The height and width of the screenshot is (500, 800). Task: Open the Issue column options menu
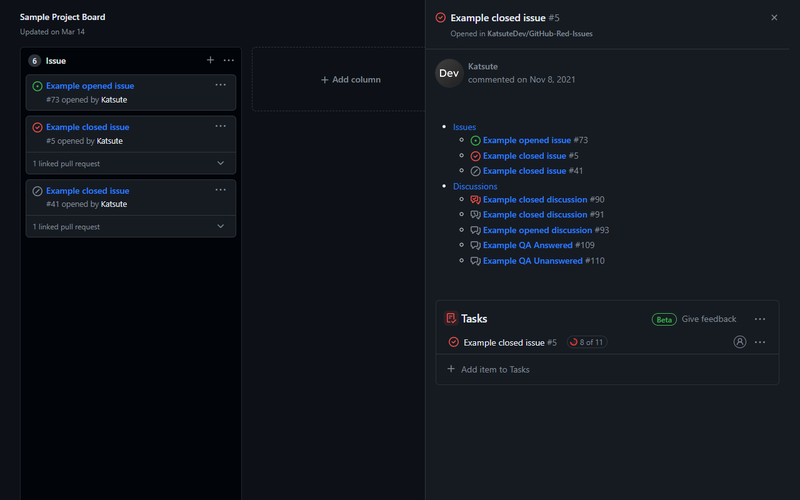click(229, 60)
